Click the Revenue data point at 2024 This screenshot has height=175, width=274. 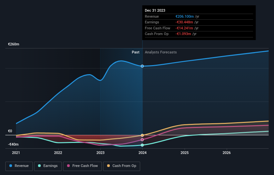click(142, 66)
